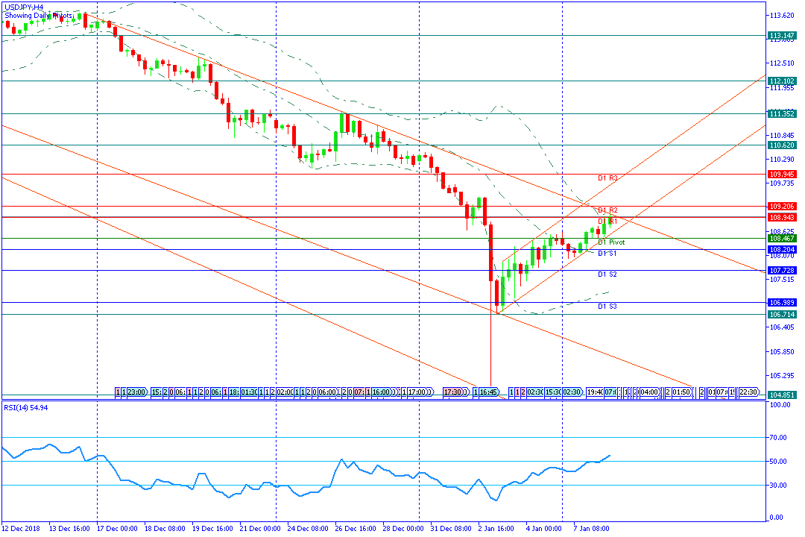Select the 111.352 price level tag

(781, 113)
